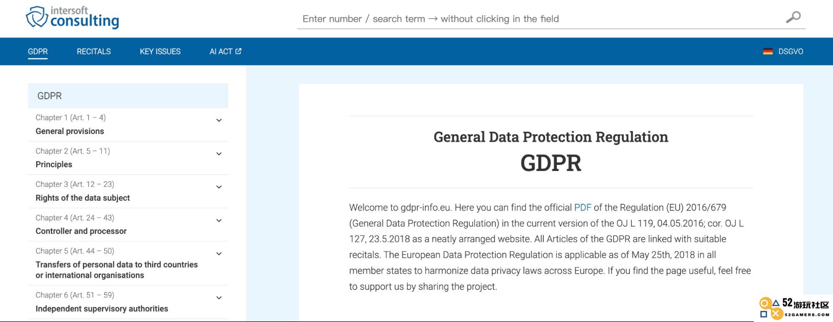The height and width of the screenshot is (322, 833).
Task: Expand Chapter 5 Transfers chevron
Action: [x=219, y=254]
